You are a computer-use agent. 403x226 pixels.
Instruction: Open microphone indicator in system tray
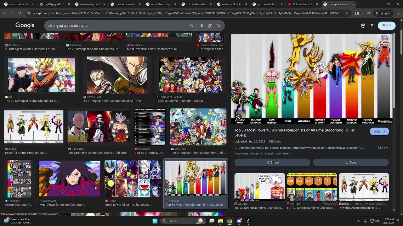(365, 221)
